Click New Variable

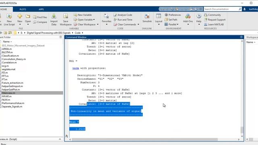click(83, 15)
